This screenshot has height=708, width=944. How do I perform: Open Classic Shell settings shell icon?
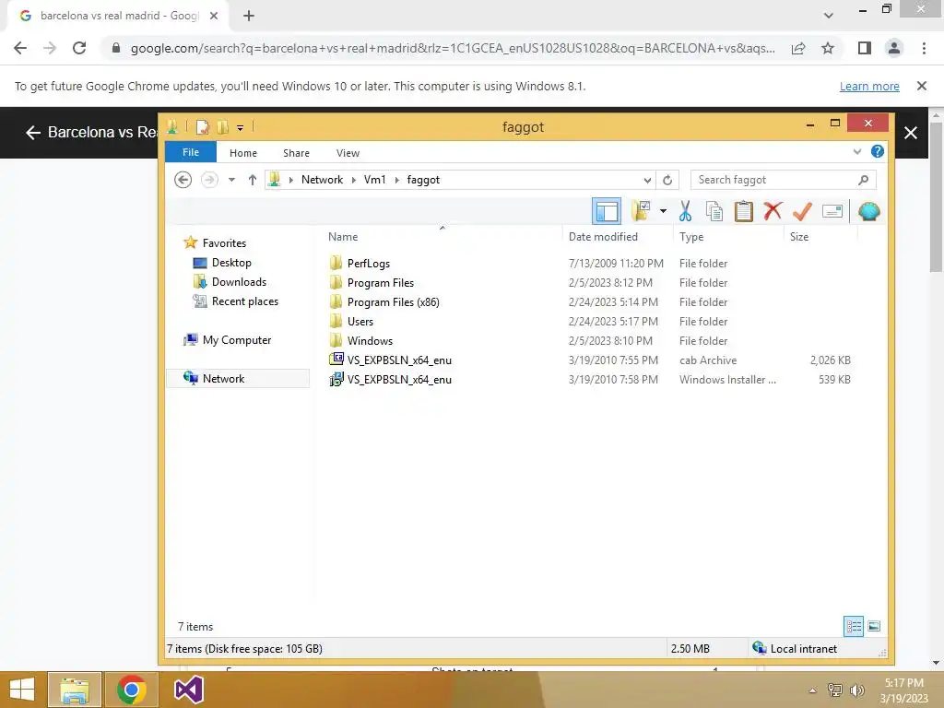pyautogui.click(x=868, y=211)
